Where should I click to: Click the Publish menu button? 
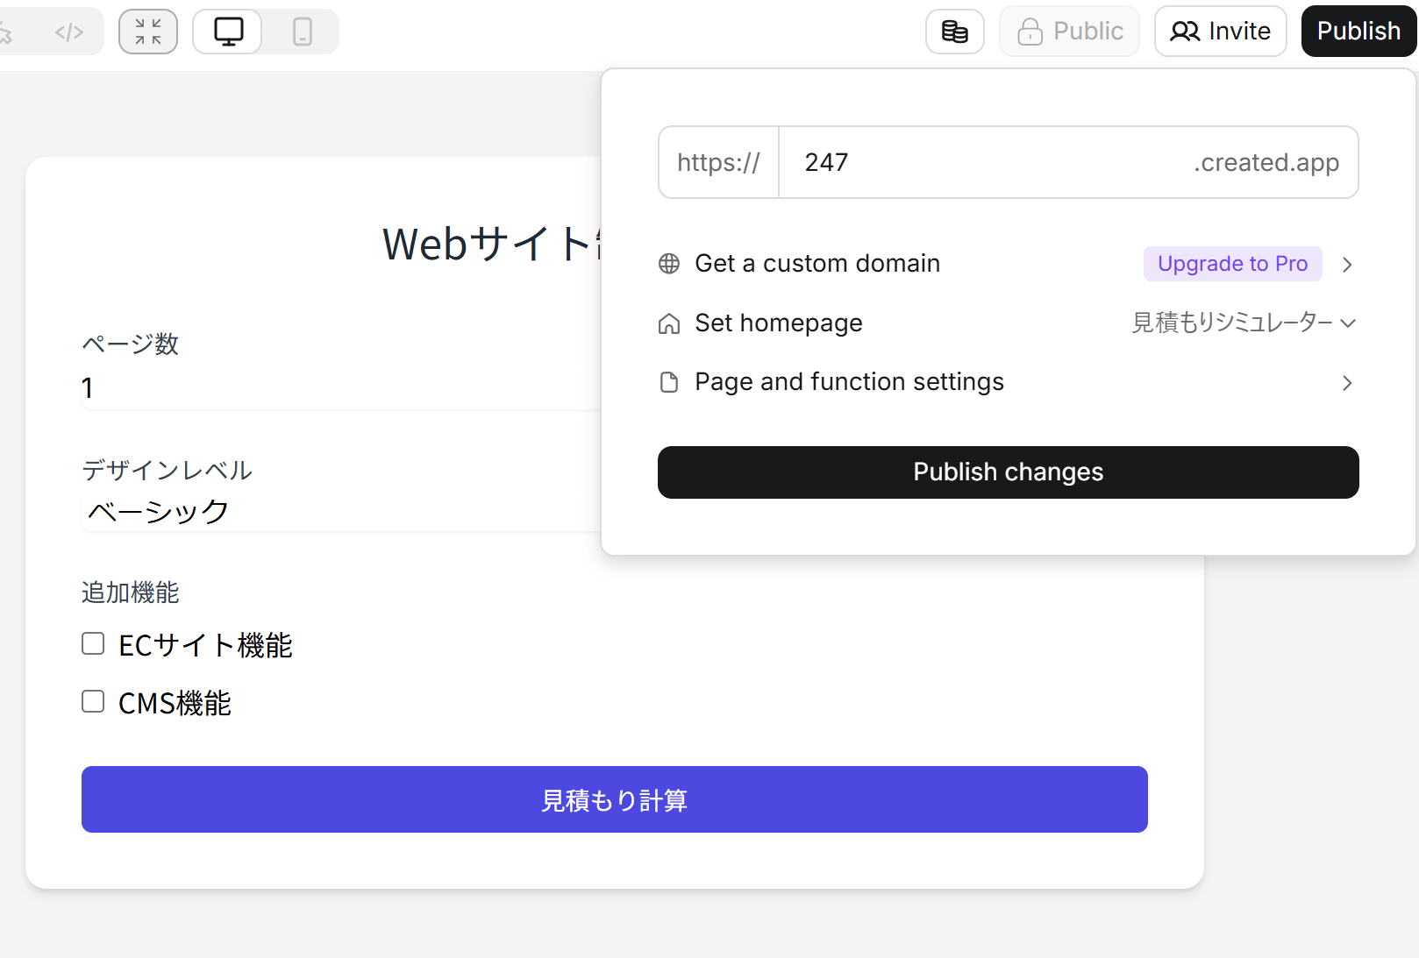click(x=1358, y=31)
